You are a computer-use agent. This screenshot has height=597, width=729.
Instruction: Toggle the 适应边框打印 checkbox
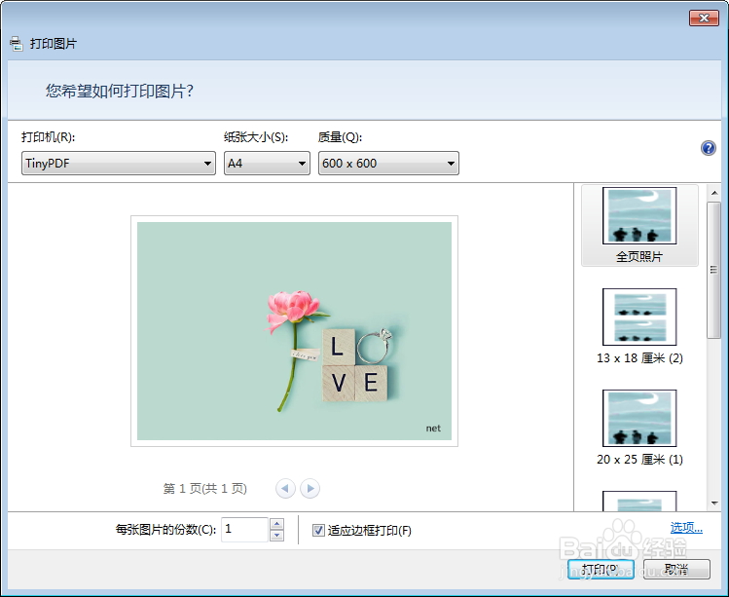pos(318,531)
